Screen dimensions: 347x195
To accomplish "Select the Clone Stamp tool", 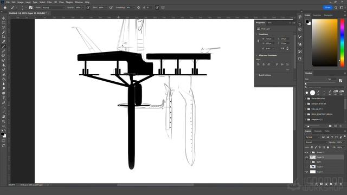I will [4, 65].
